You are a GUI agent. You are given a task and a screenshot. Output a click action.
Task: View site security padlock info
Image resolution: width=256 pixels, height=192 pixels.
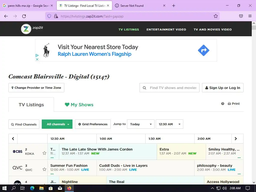click(56, 16)
